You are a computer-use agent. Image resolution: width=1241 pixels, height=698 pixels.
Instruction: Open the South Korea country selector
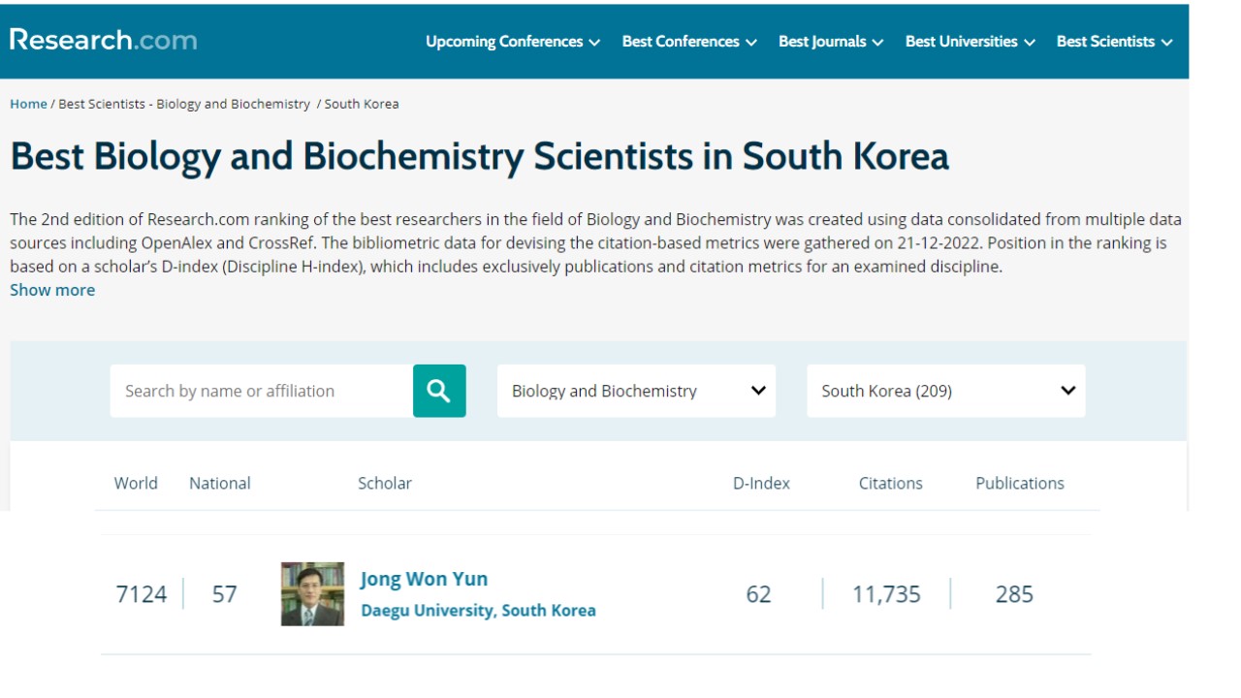pos(945,391)
